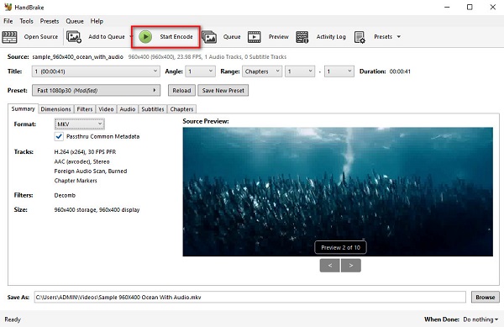
Task: Open the Range Chapters dropdown
Action: click(x=262, y=71)
